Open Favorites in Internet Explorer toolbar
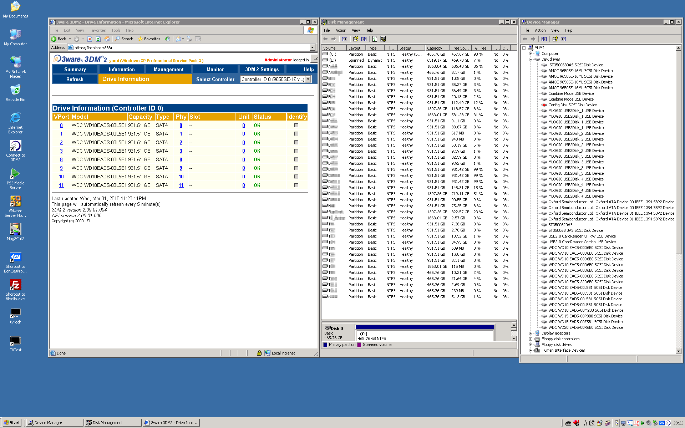This screenshot has width=685, height=428. [149, 39]
